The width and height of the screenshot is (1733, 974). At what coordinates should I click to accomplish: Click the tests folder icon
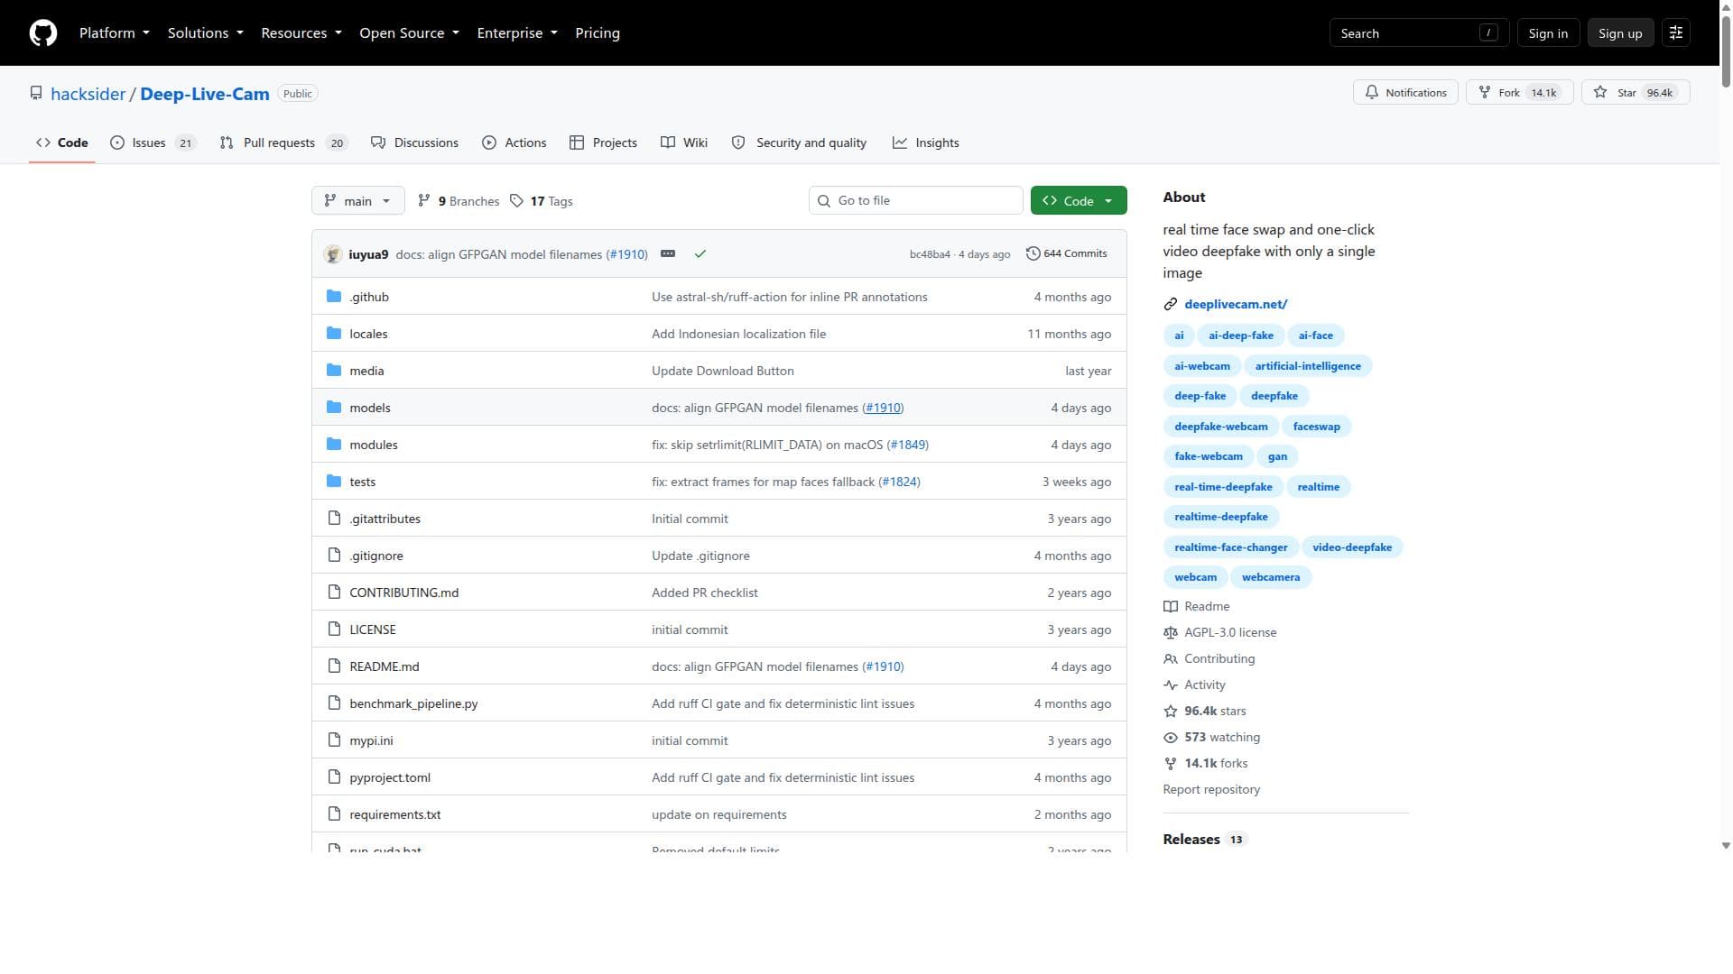(x=334, y=482)
